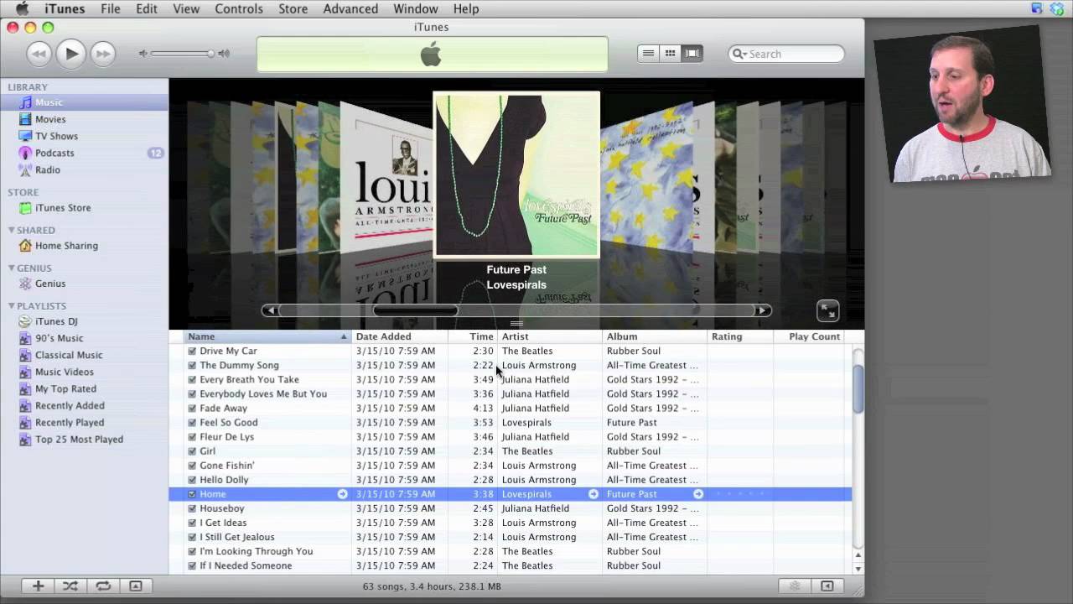Switch to Cover Flow view icon

pyautogui.click(x=692, y=53)
